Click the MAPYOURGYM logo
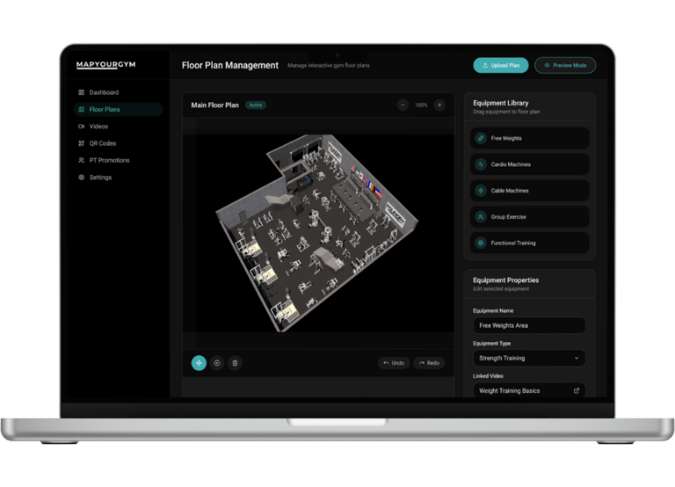675x487 pixels. coord(105,64)
